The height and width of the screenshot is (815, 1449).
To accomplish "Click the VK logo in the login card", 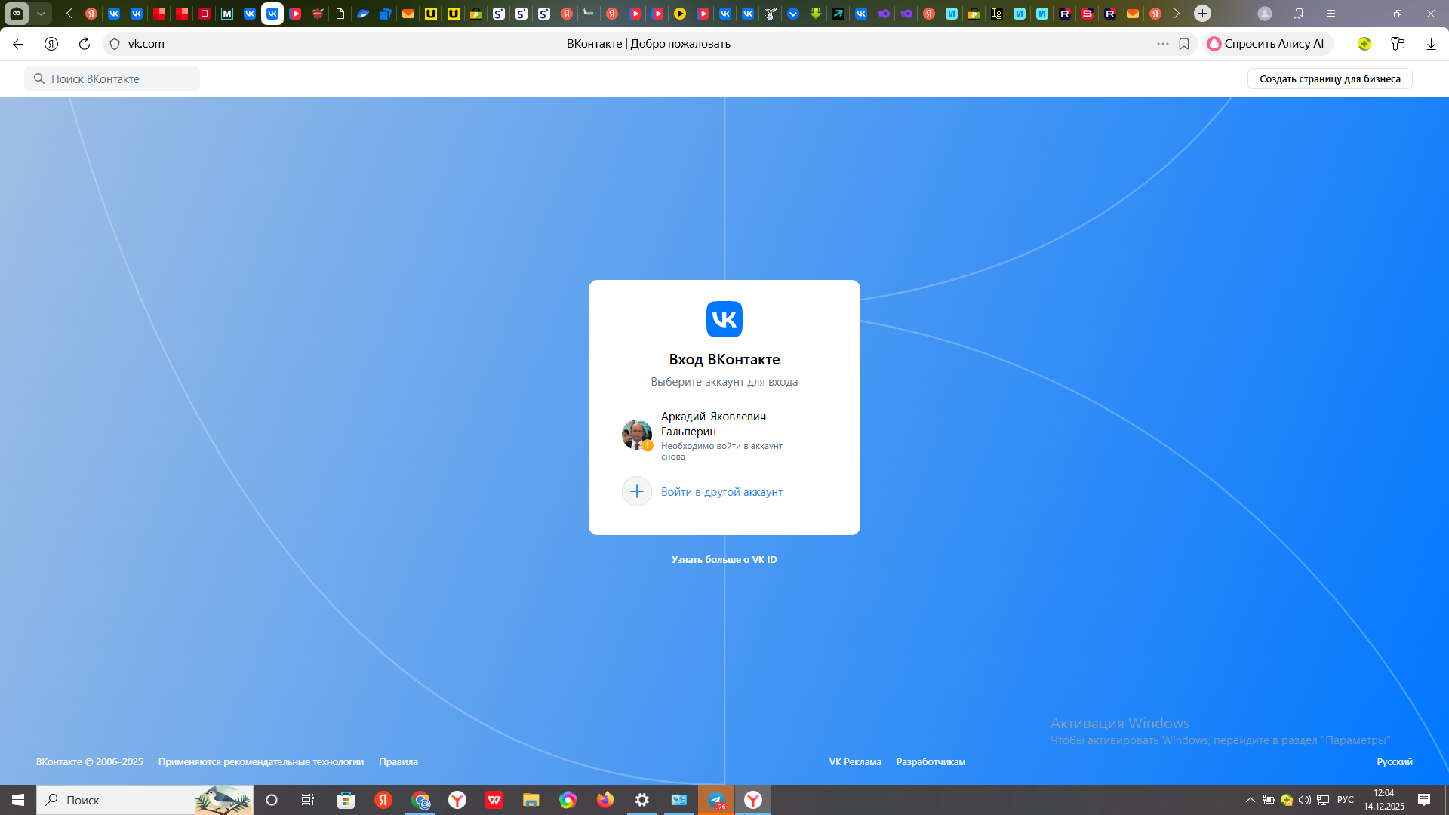I will point(724,319).
